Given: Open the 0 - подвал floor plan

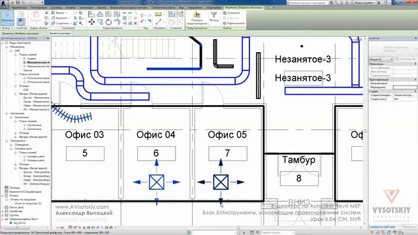Looking at the screenshot, I should click(29, 59).
